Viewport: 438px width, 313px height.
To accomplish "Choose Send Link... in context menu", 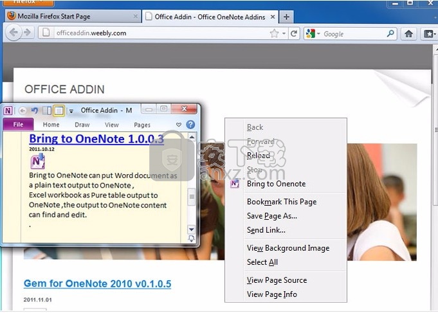I will tap(286, 230).
